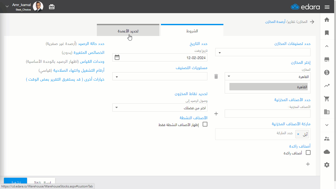336x189 pixels.
Task: Open the bookmarks icon in sidebar
Action: click(327, 33)
